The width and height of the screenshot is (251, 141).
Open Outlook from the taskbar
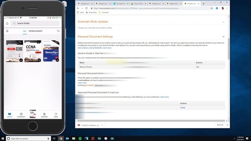[x=67, y=138]
